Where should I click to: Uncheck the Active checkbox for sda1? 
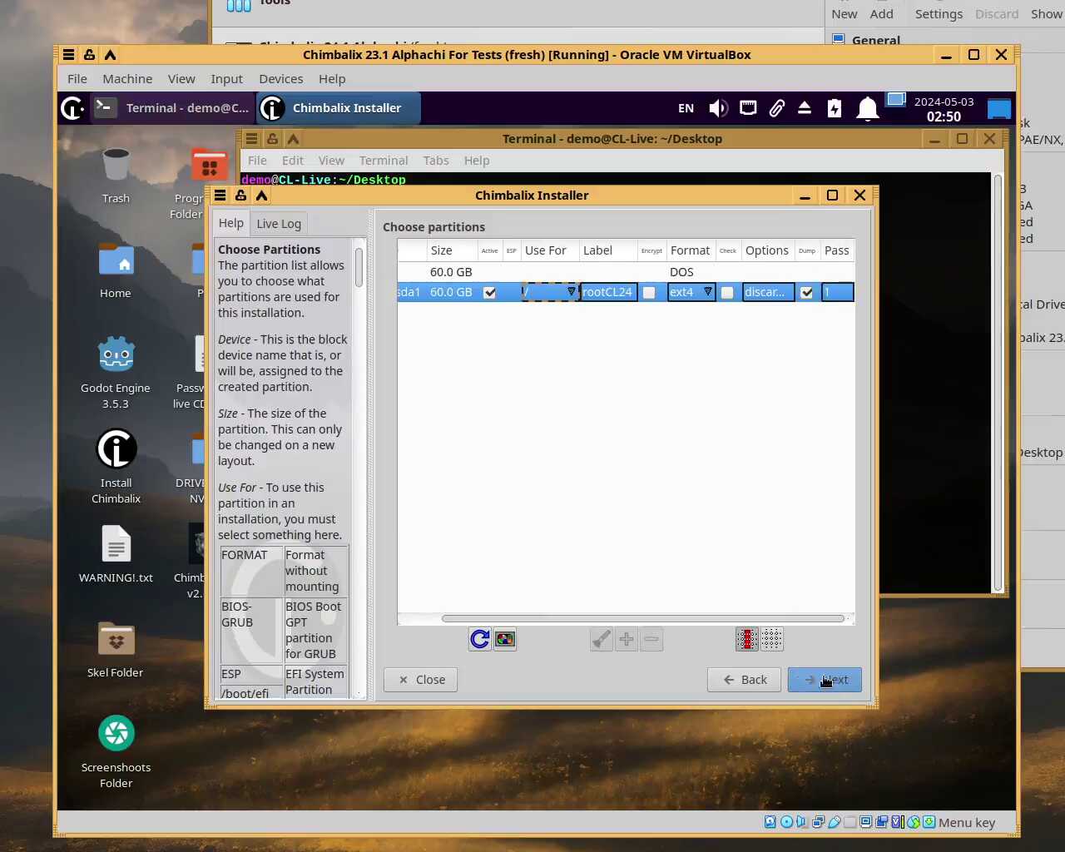(x=490, y=292)
